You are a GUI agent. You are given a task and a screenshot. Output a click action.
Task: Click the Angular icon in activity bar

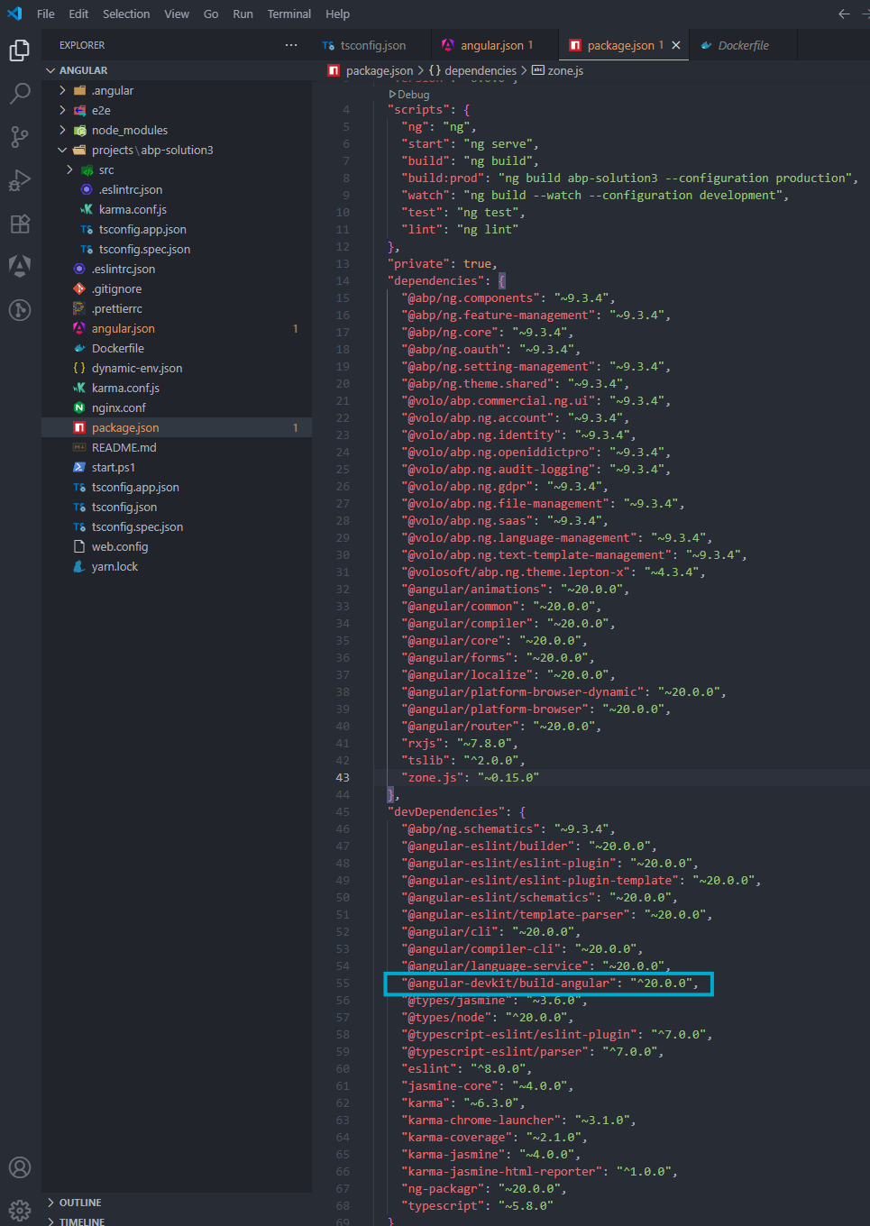click(x=20, y=266)
